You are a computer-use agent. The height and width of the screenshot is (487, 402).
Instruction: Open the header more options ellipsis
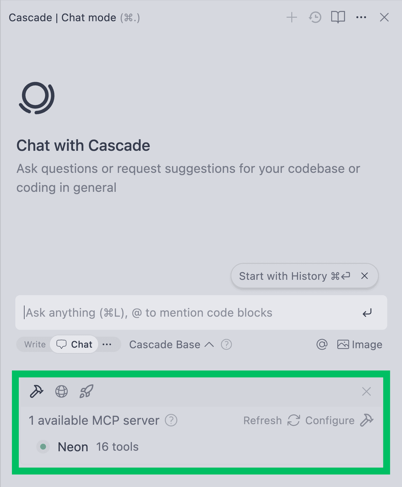click(361, 17)
